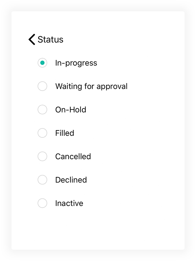The height and width of the screenshot is (261, 196).
Task: Go back using the chevron arrow
Action: tap(32, 39)
